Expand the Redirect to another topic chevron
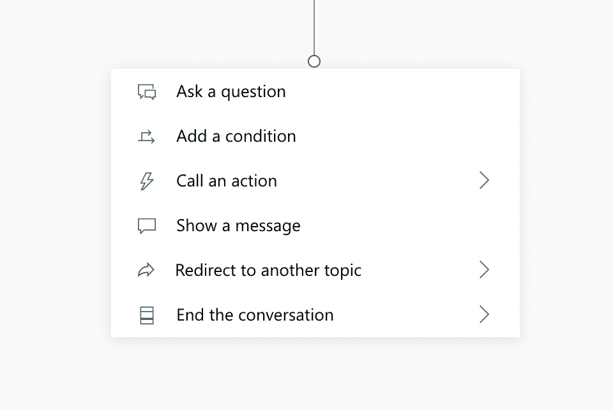The width and height of the screenshot is (613, 410). tap(484, 270)
